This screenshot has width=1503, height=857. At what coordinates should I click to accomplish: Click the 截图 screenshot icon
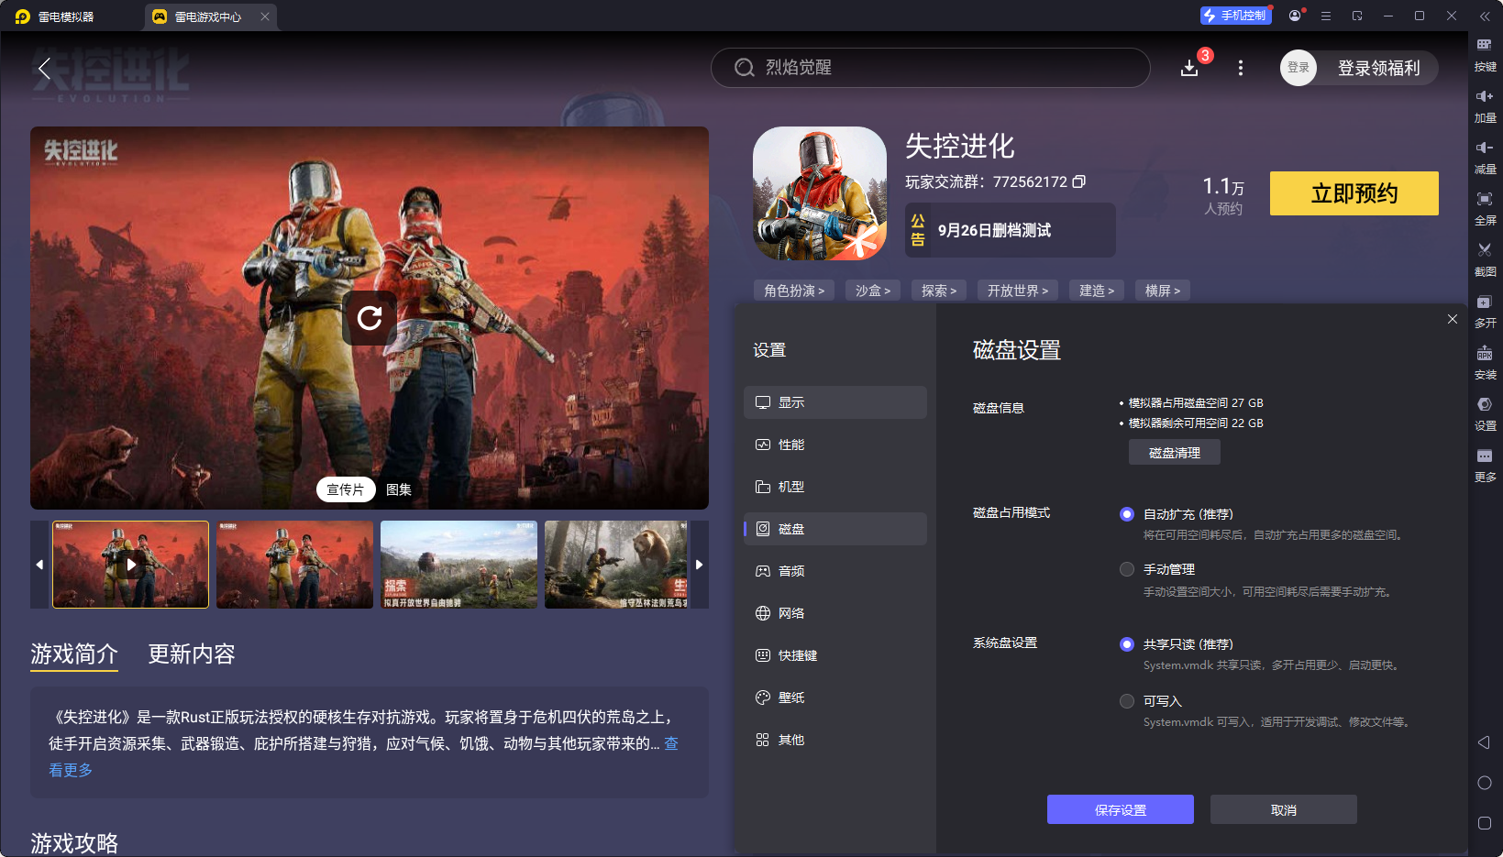point(1486,259)
